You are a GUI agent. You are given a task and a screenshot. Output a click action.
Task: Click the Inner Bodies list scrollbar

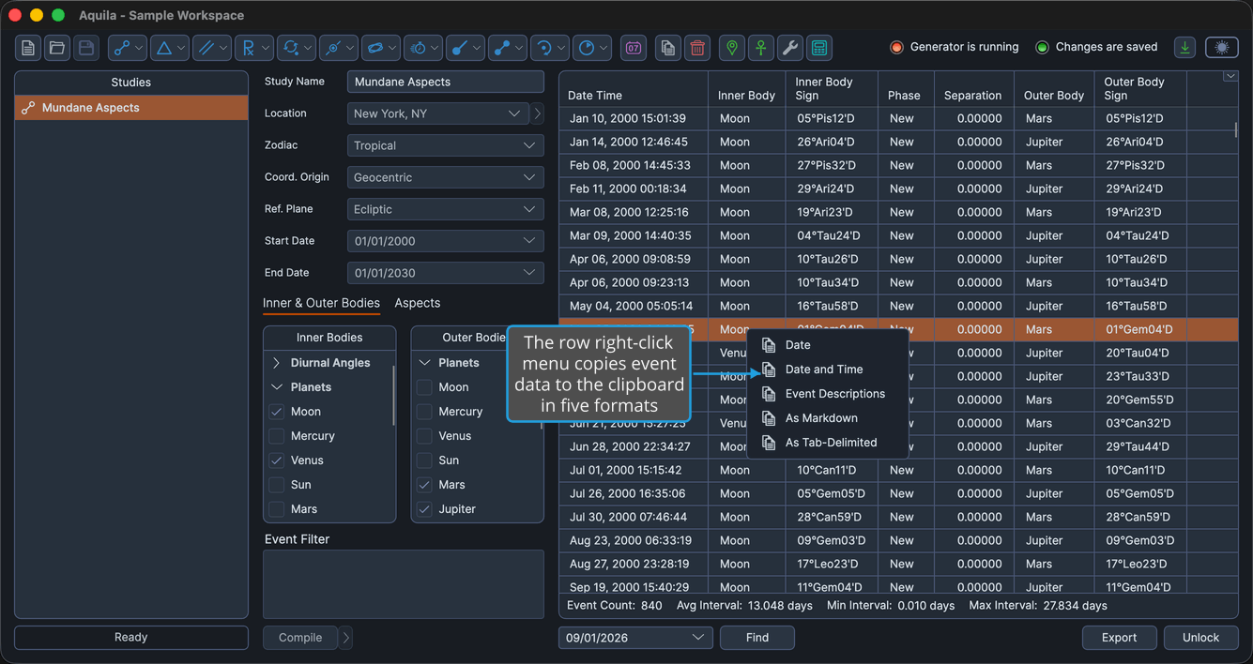point(393,394)
